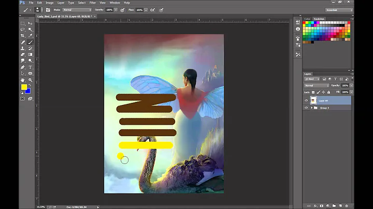The width and height of the screenshot is (373, 209).
Task: Open the layer filter Kind dropdown
Action: tap(312, 79)
